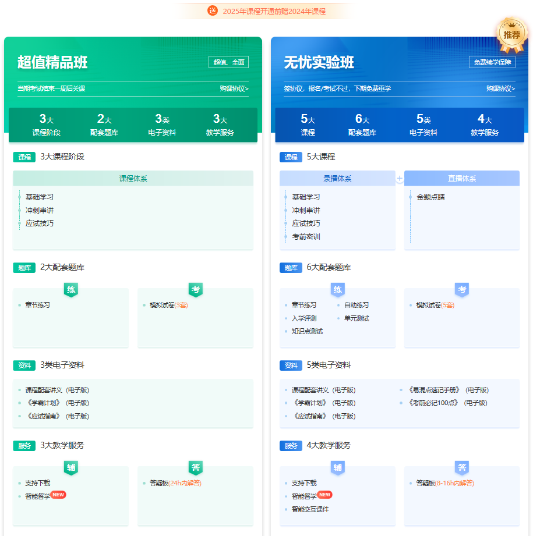Click the 课程 label tag in 无忧实验班
The width and height of the screenshot is (533, 536).
click(x=291, y=157)
